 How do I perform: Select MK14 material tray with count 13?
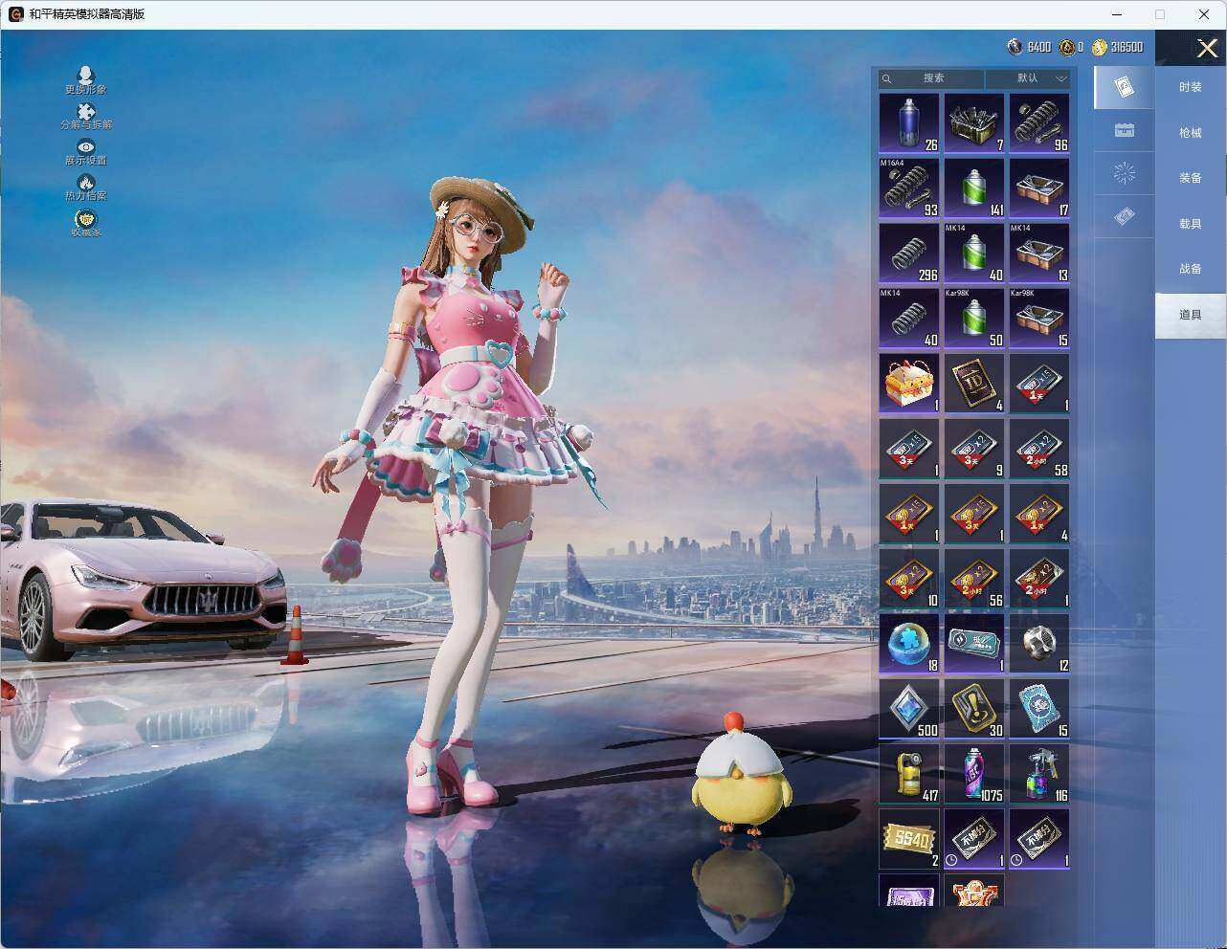(1039, 254)
